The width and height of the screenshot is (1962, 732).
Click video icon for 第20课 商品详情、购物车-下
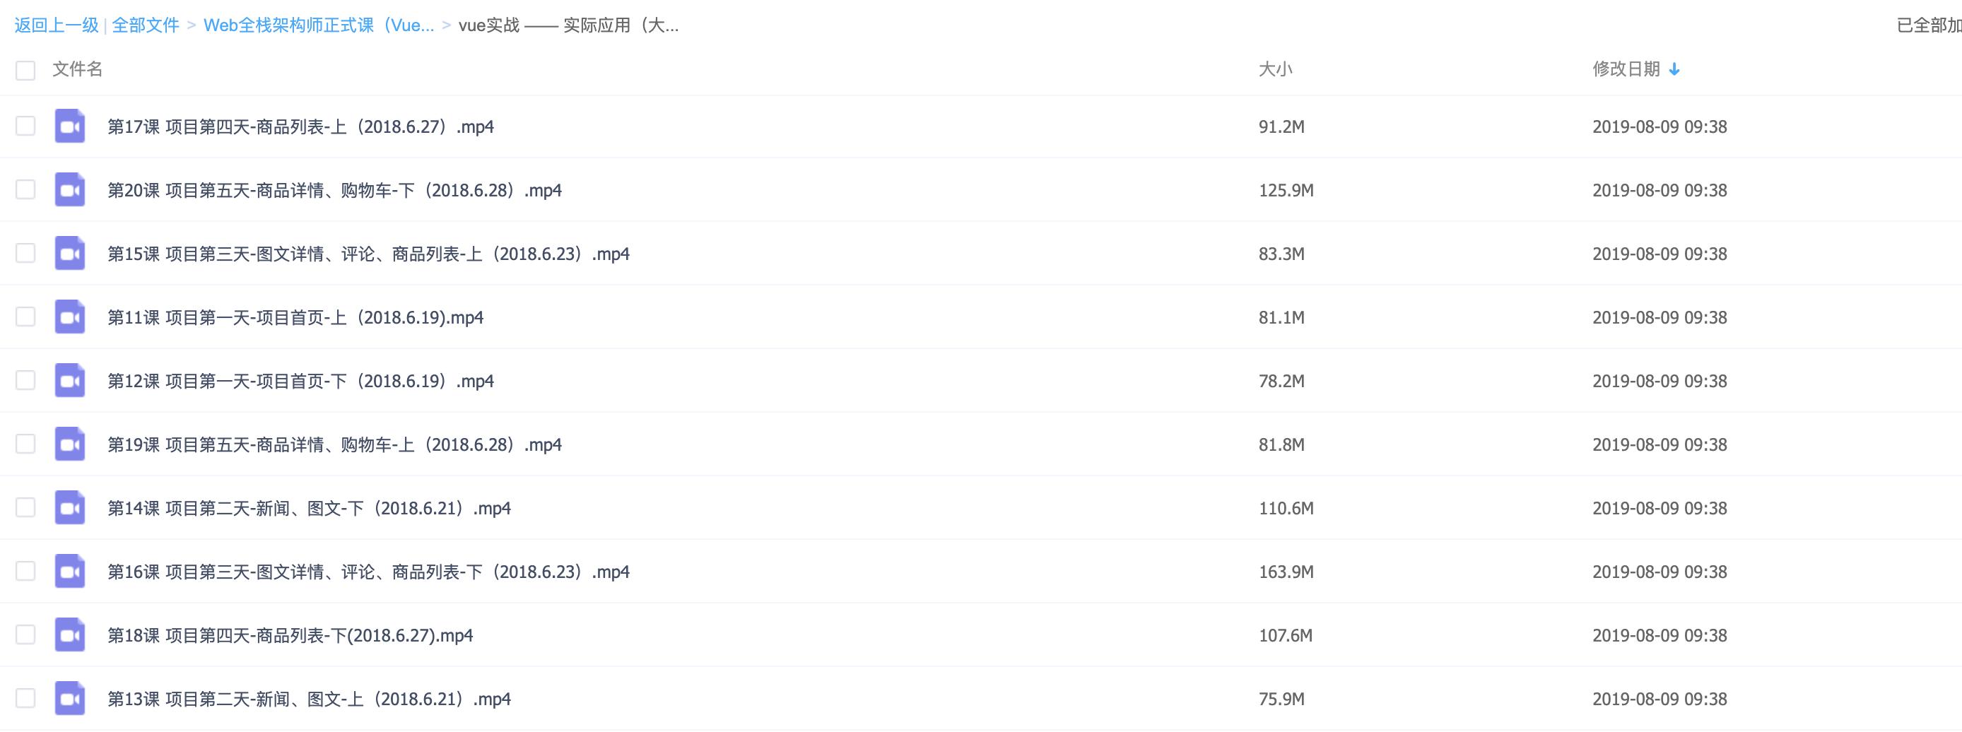(x=70, y=191)
